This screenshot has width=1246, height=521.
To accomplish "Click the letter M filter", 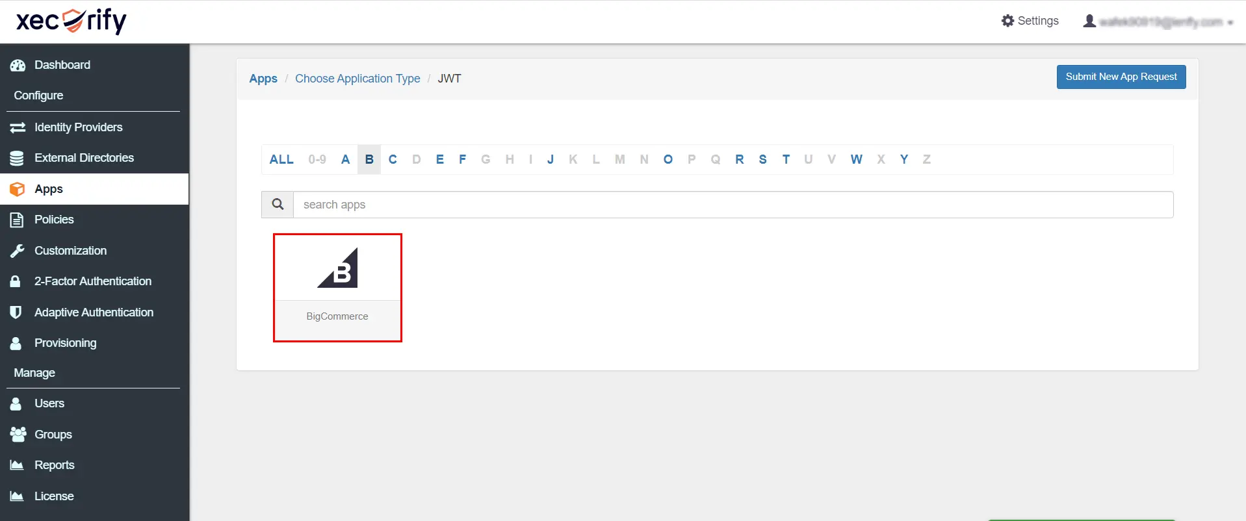I will pos(620,159).
